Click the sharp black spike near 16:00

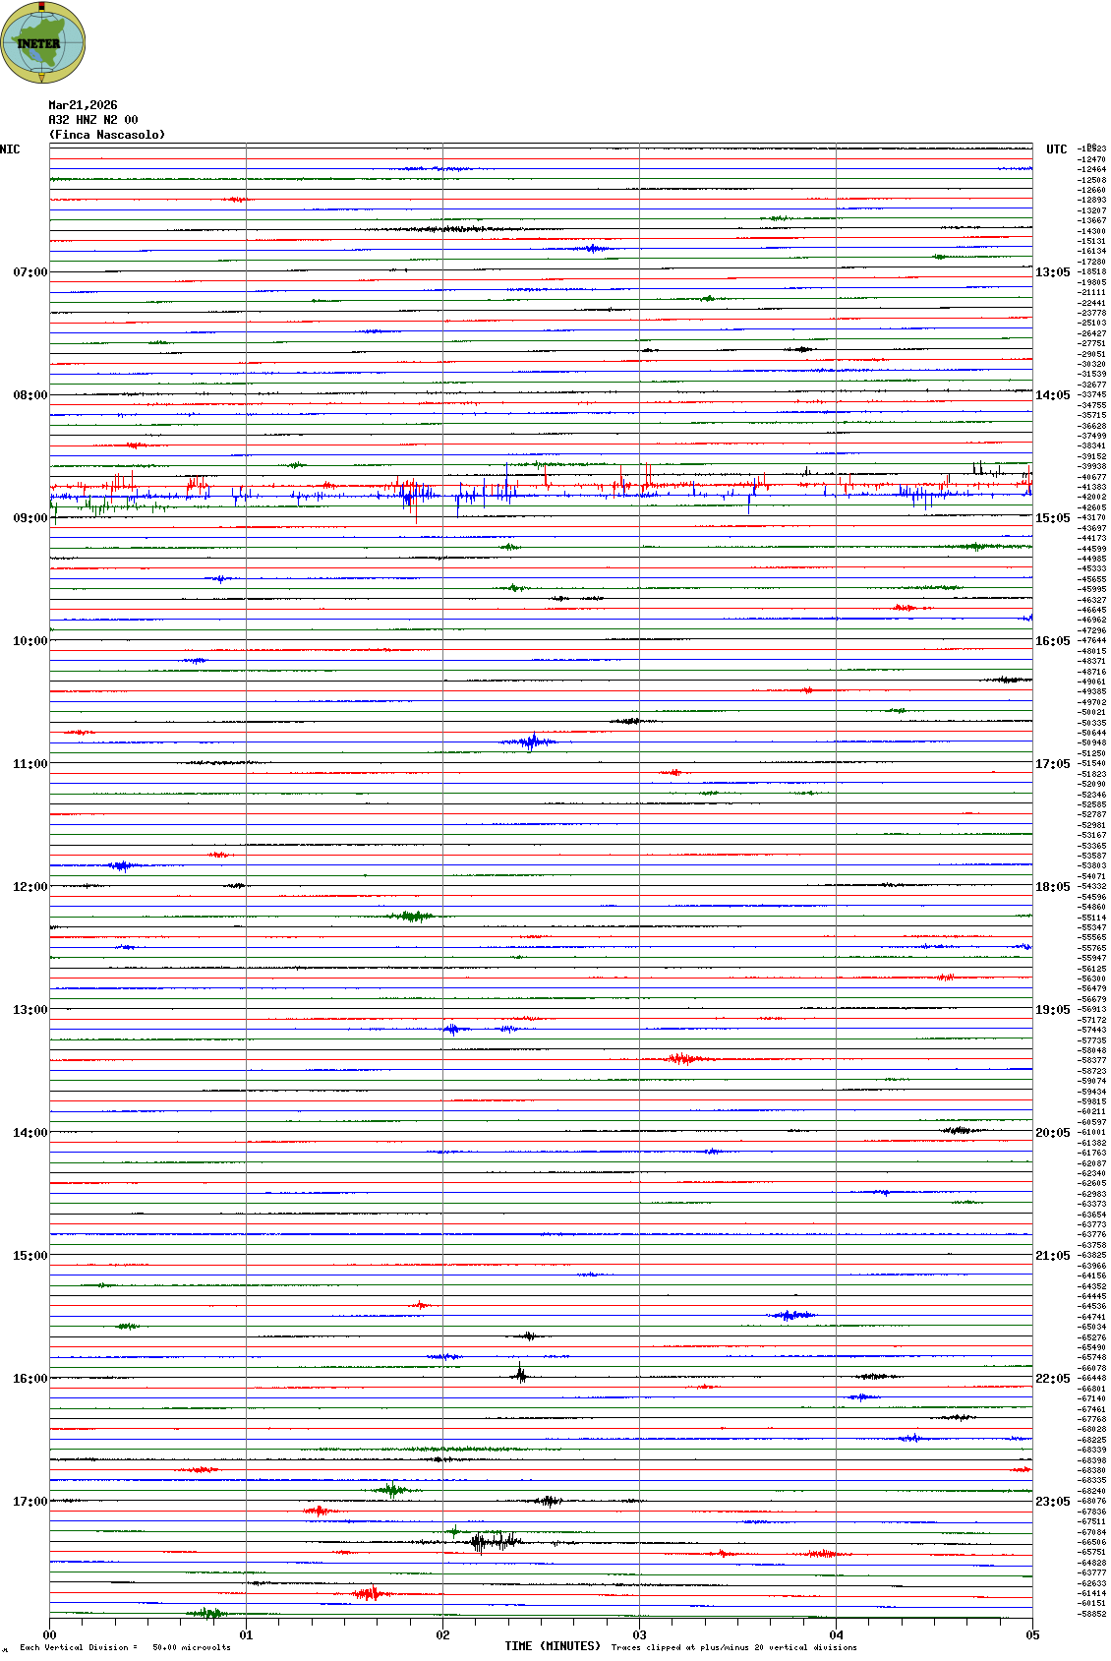[520, 1374]
